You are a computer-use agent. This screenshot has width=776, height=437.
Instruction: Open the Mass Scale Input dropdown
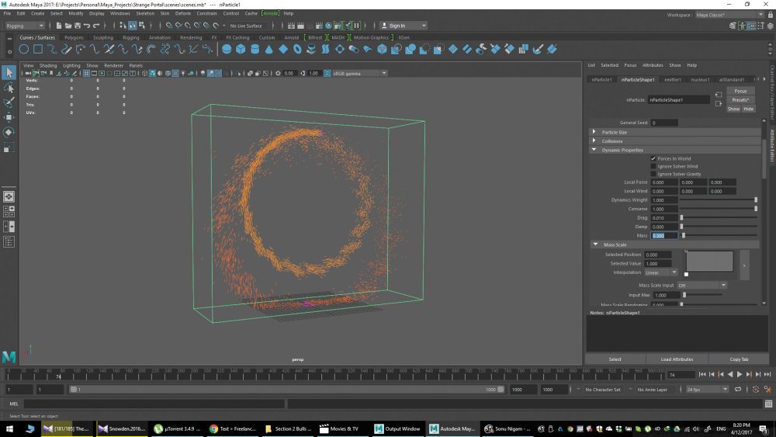click(x=702, y=285)
